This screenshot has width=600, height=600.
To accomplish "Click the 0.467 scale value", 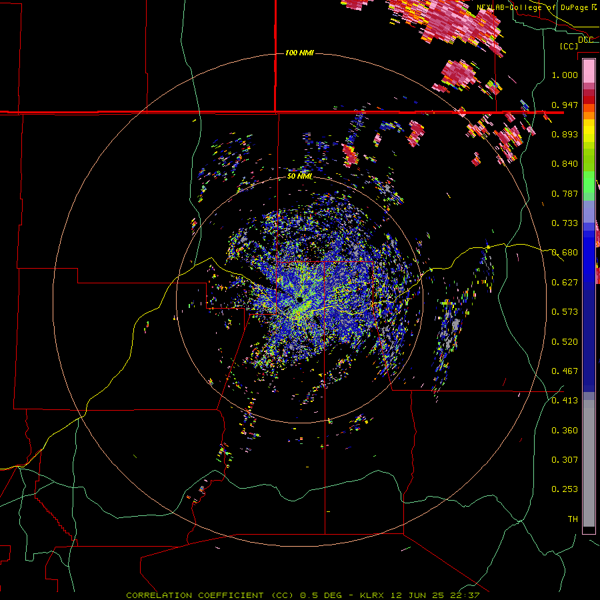I will point(565,371).
